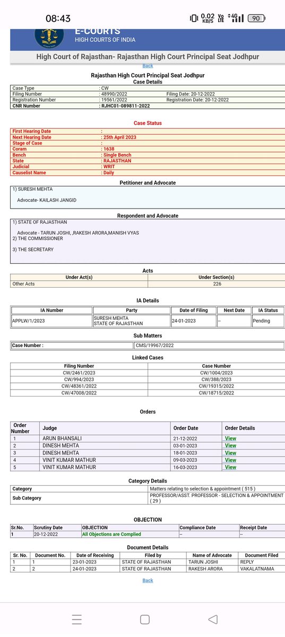Click the Back link below court title
The image size is (285, 637).
[148, 66]
